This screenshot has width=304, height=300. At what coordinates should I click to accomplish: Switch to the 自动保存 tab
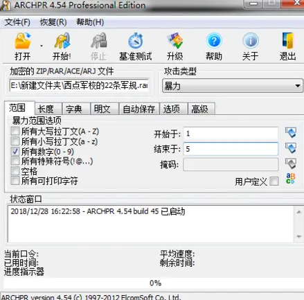pos(138,109)
